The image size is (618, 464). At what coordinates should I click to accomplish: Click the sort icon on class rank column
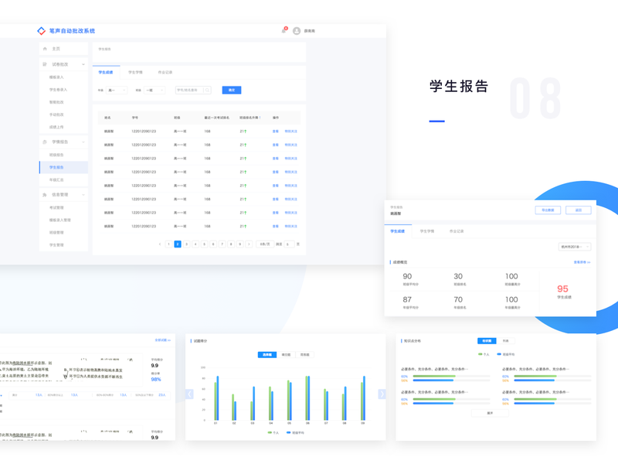[260, 118]
